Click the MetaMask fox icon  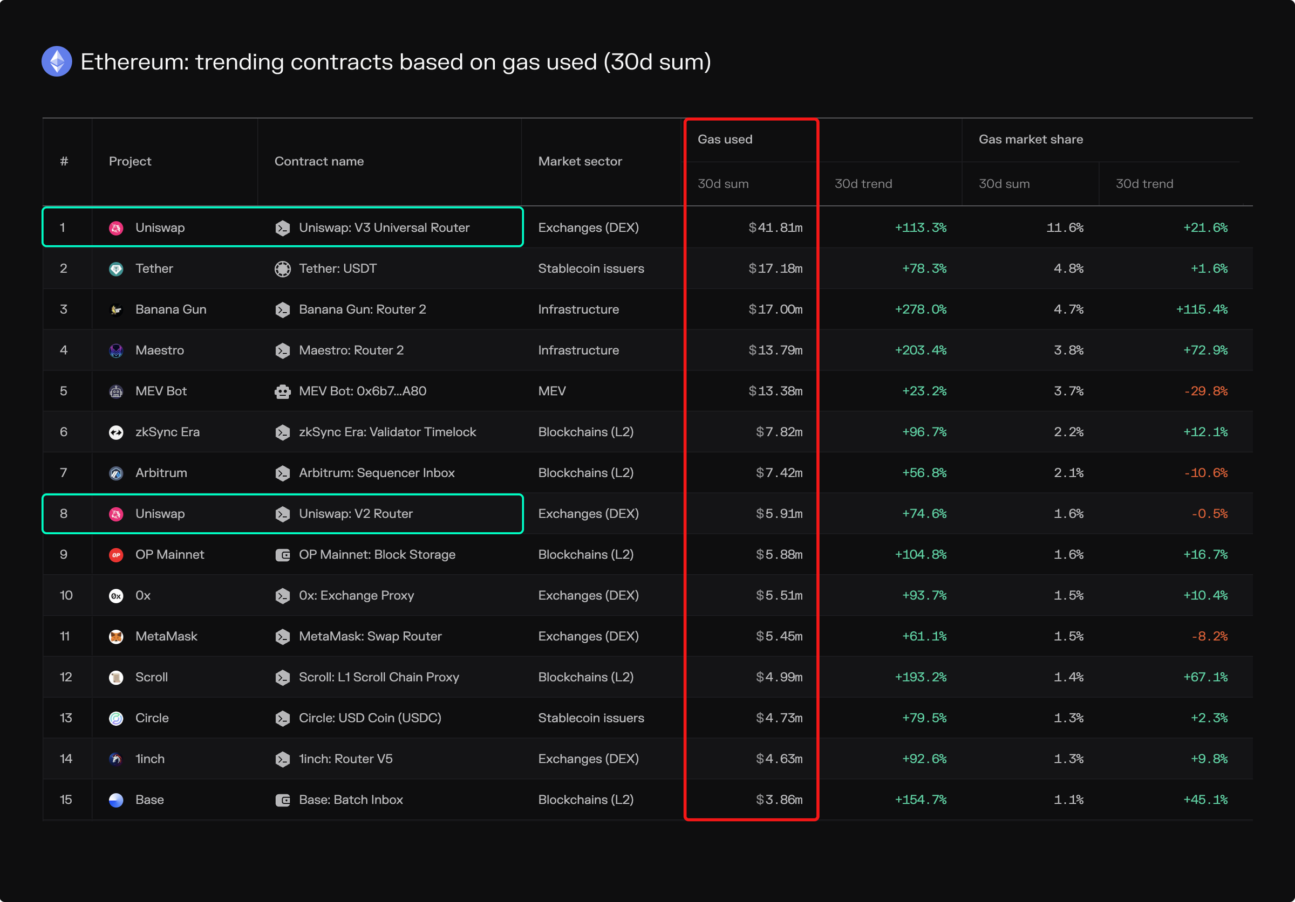[x=116, y=636]
